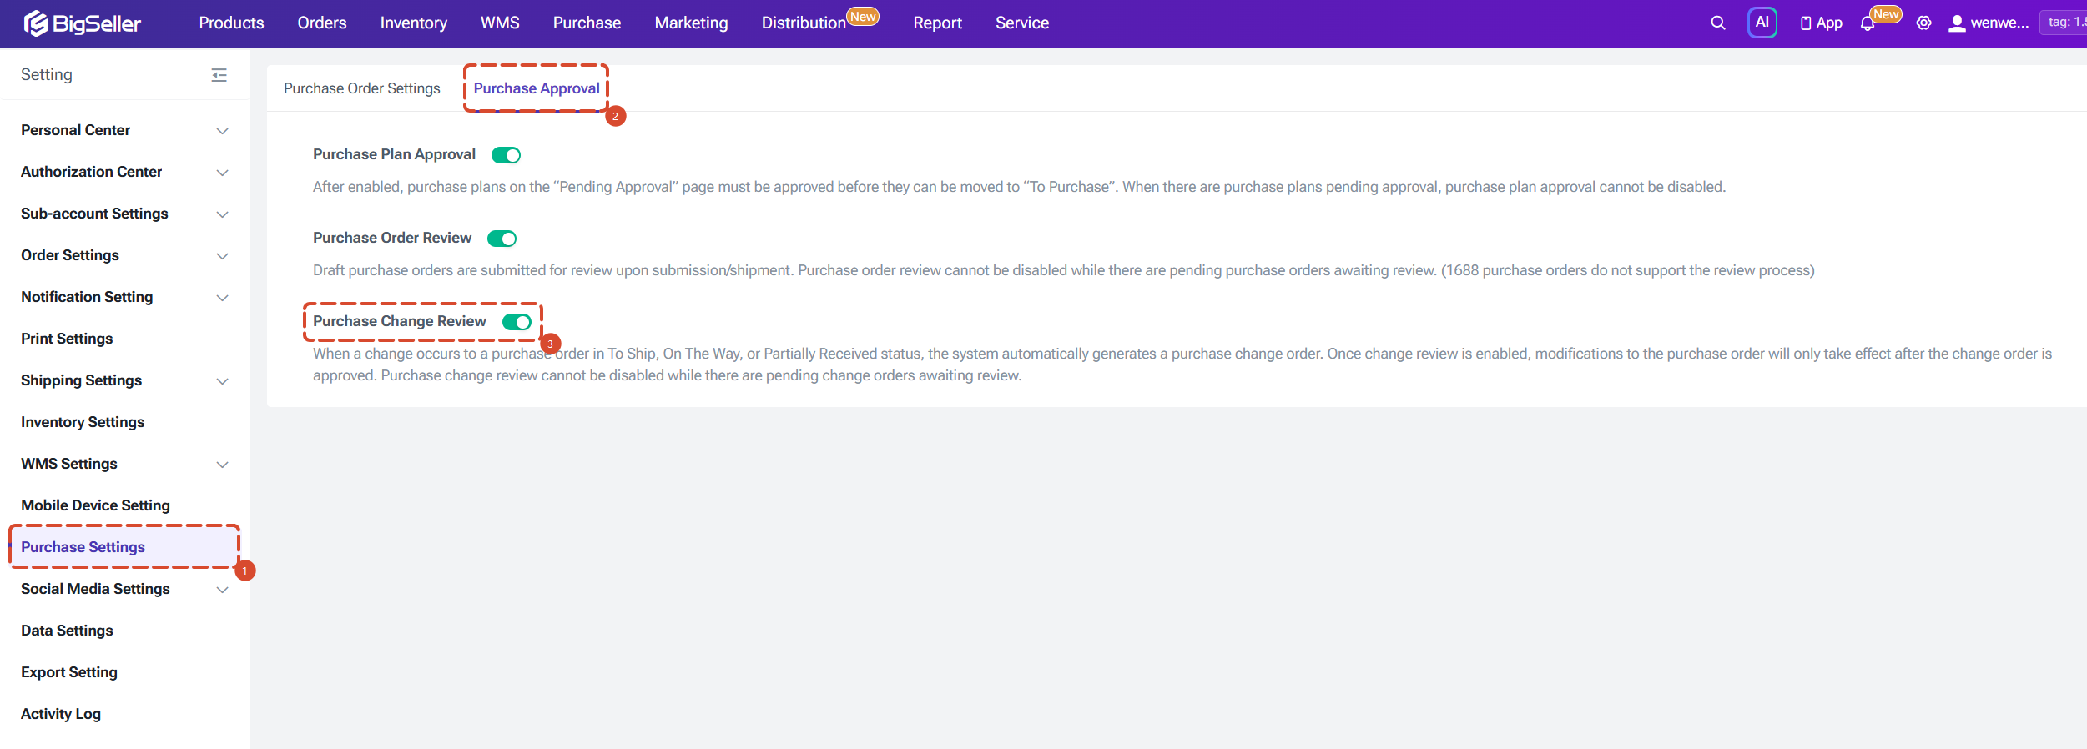Image resolution: width=2087 pixels, height=749 pixels.
Task: Expand the Order Settings chevron
Action: click(222, 256)
